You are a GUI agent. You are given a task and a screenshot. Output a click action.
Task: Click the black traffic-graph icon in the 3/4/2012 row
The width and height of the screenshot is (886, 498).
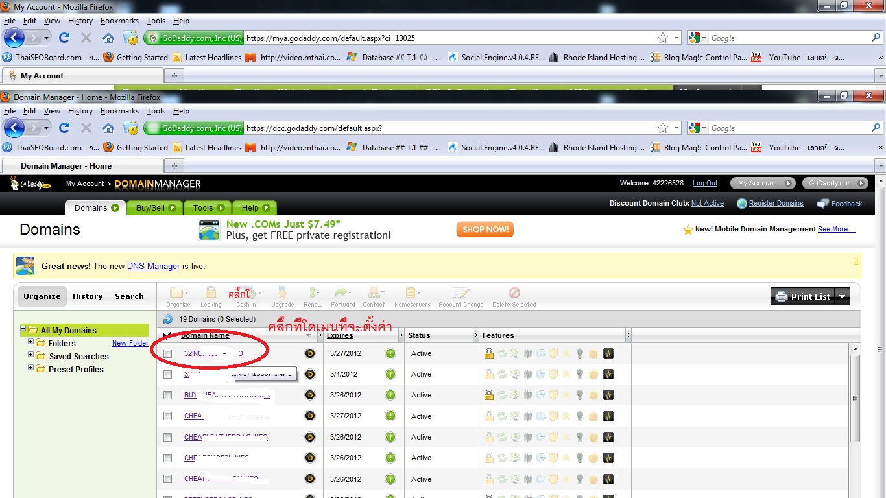(x=608, y=374)
